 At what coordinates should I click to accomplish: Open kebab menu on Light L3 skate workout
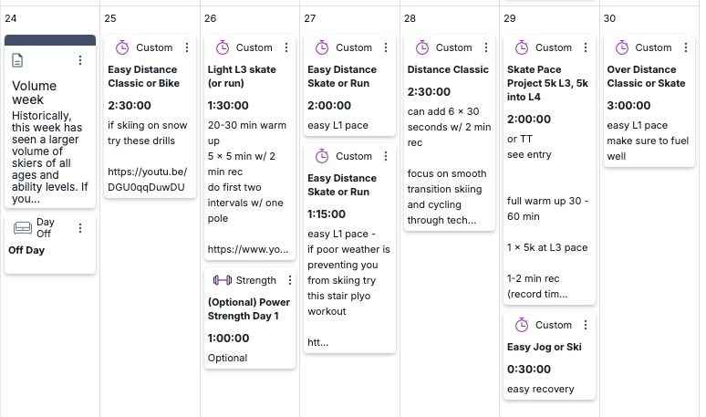click(287, 47)
